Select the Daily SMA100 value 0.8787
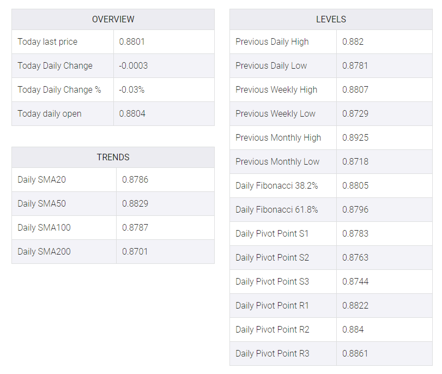 tap(135, 227)
